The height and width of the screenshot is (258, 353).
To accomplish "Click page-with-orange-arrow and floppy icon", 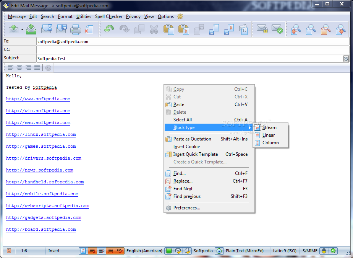I will pos(229,29).
